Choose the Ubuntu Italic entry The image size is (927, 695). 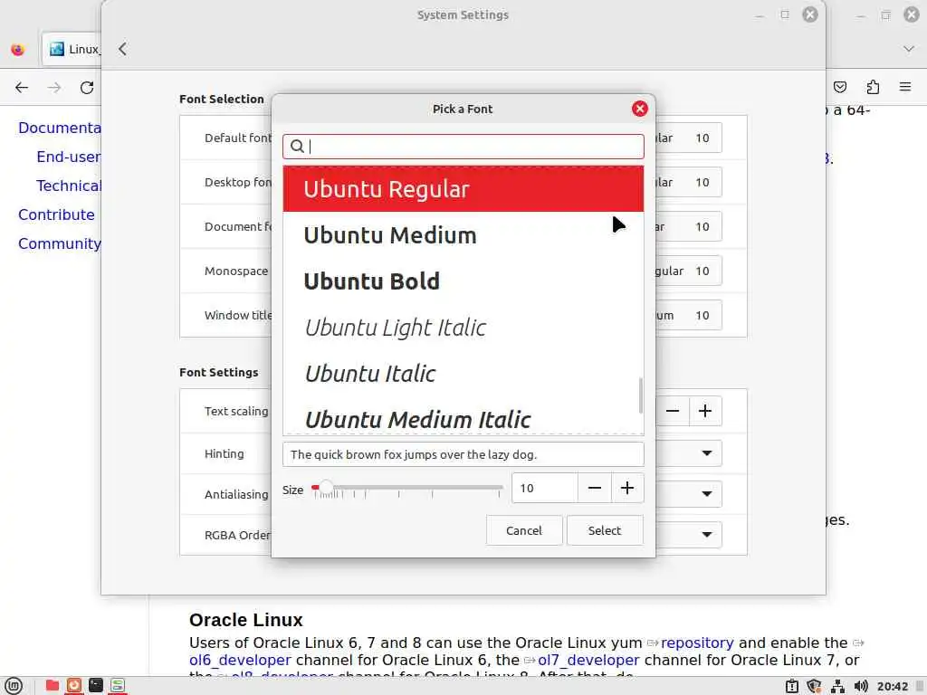point(463,374)
